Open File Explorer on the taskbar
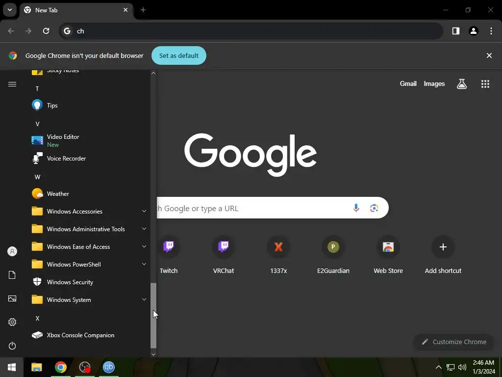This screenshot has height=377, width=502. (36, 367)
